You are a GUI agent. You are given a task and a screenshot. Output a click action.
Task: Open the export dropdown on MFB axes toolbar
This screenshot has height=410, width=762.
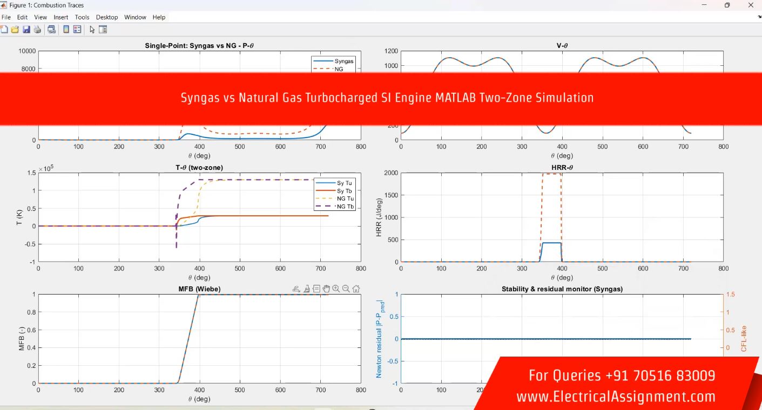tap(296, 289)
